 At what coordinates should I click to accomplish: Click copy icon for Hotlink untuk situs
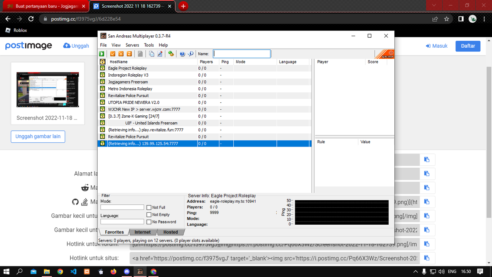click(427, 258)
